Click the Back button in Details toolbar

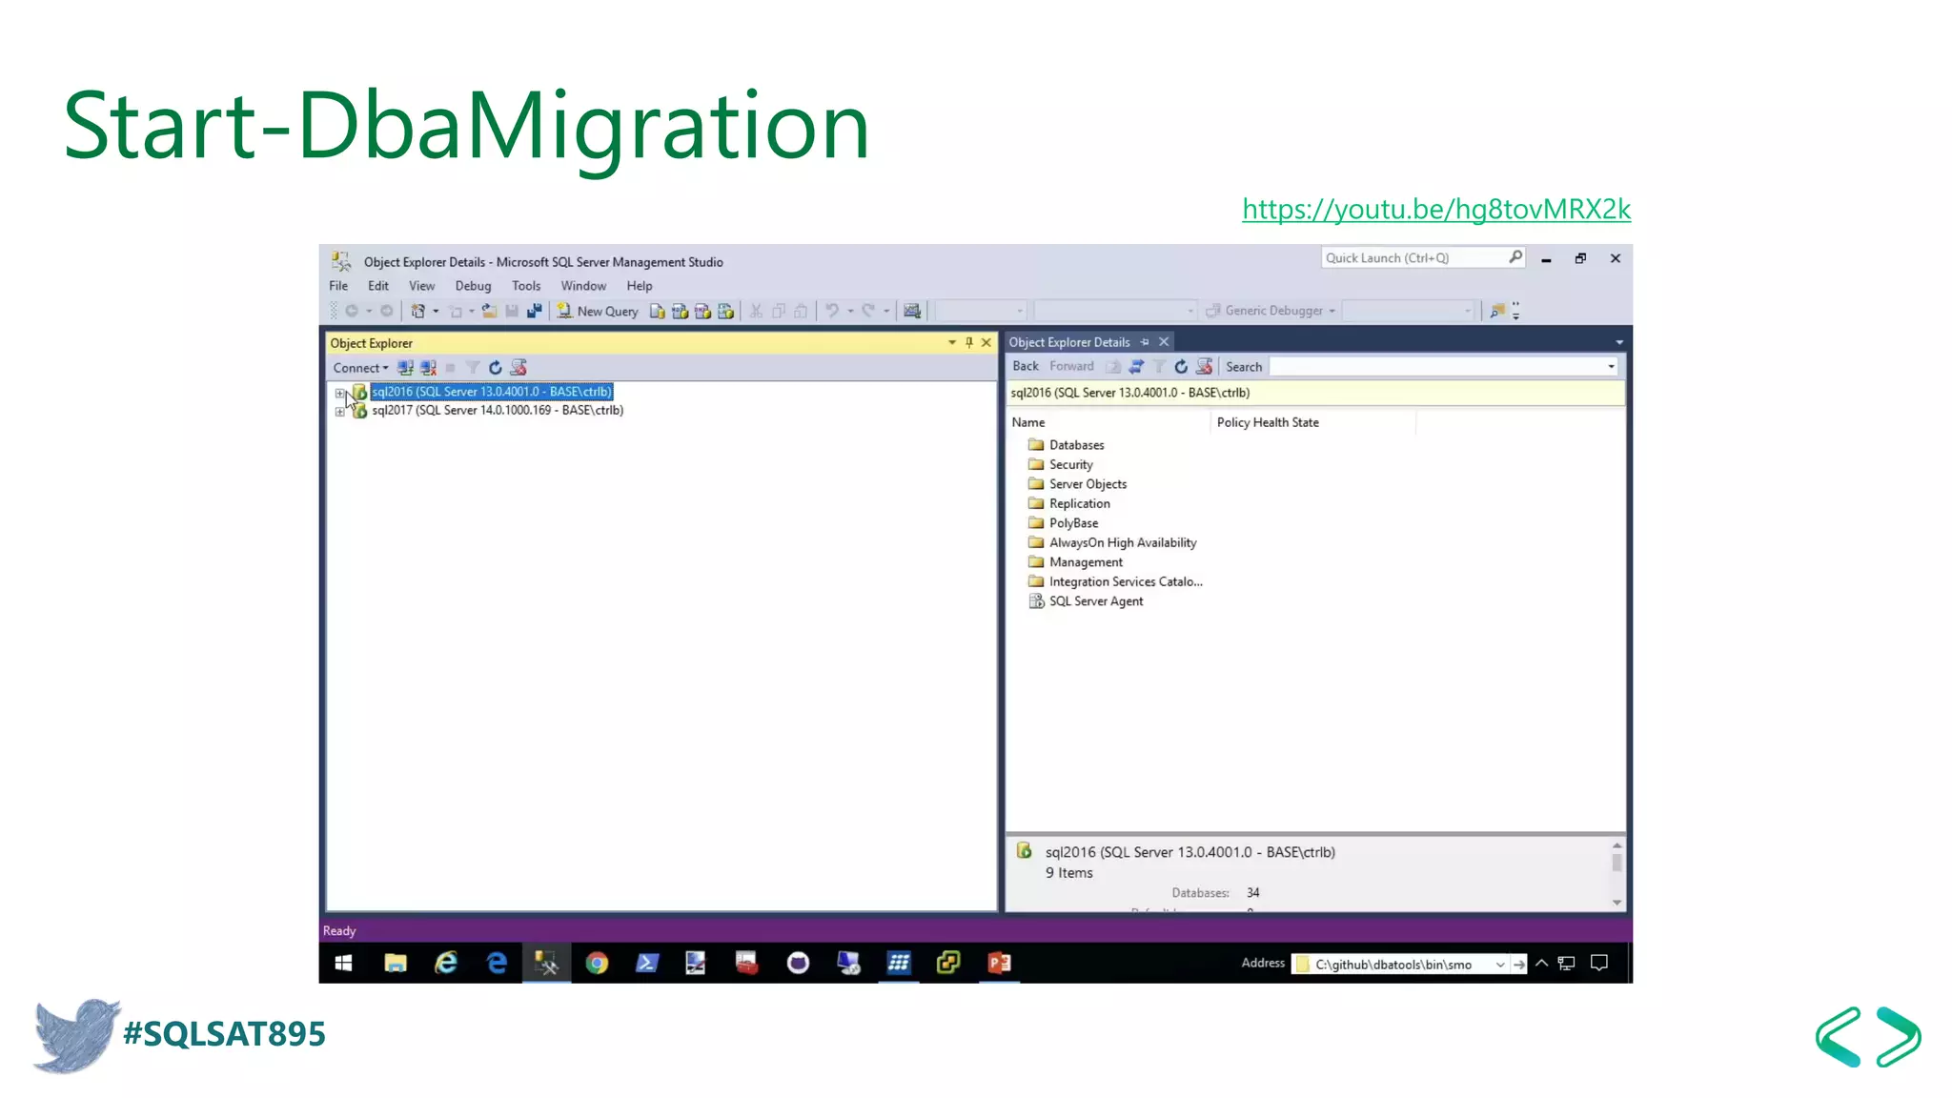point(1026,367)
